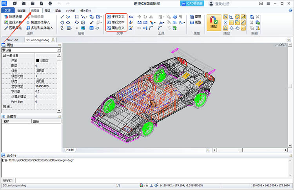Choose the point drawing tool
Image resolution: width=294 pixels, height=190 pixels.
(77, 28)
